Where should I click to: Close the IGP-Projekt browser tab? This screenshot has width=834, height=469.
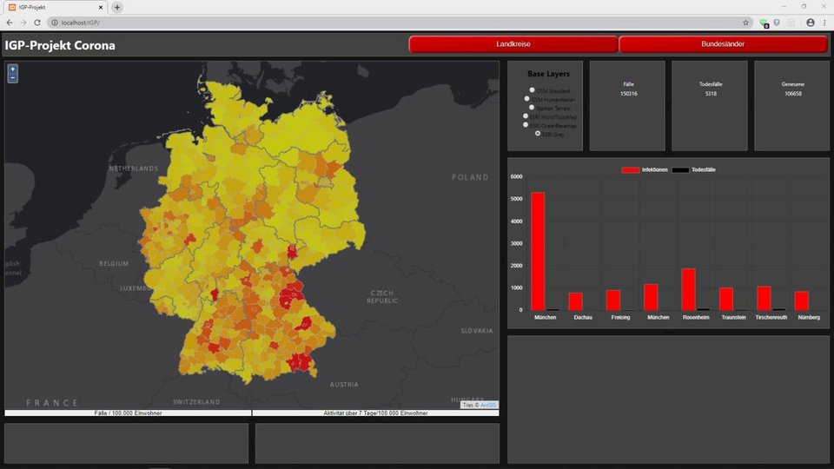(x=101, y=7)
